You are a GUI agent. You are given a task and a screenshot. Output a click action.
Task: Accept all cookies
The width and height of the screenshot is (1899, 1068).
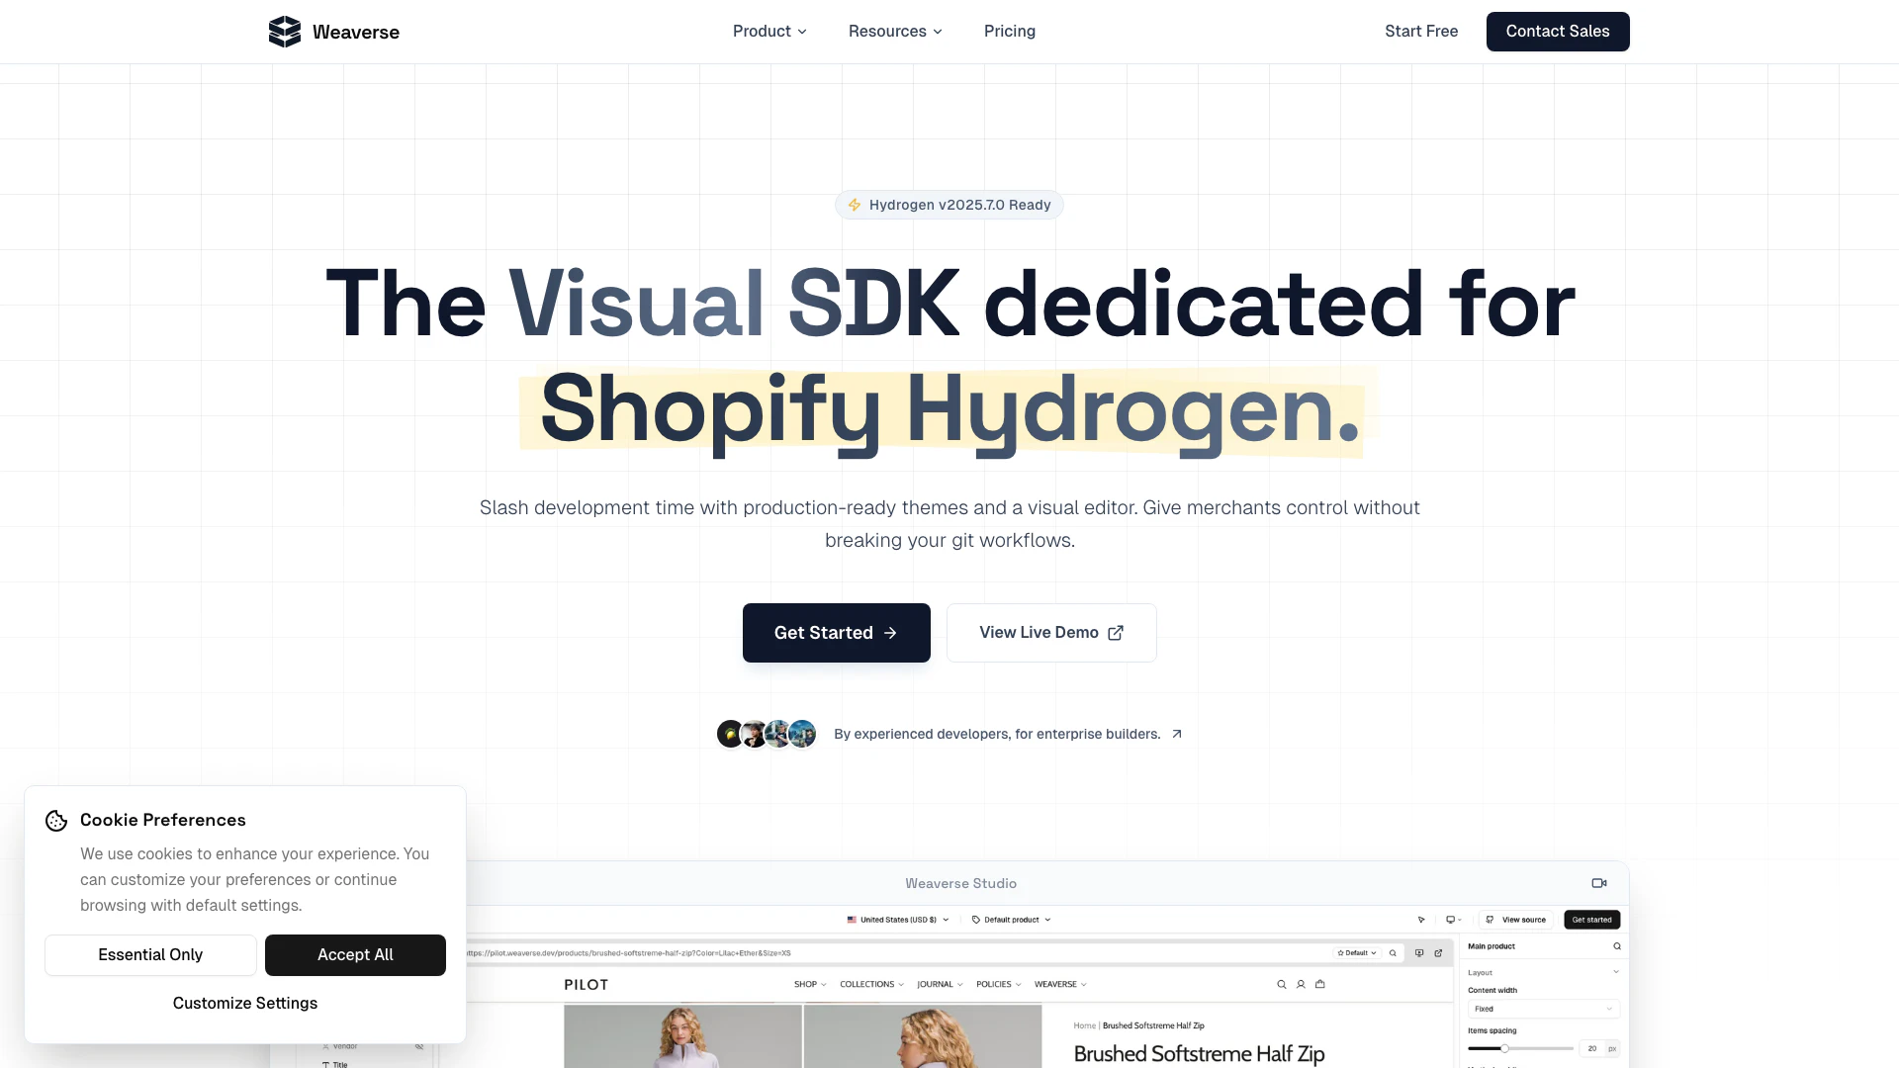[x=355, y=955]
